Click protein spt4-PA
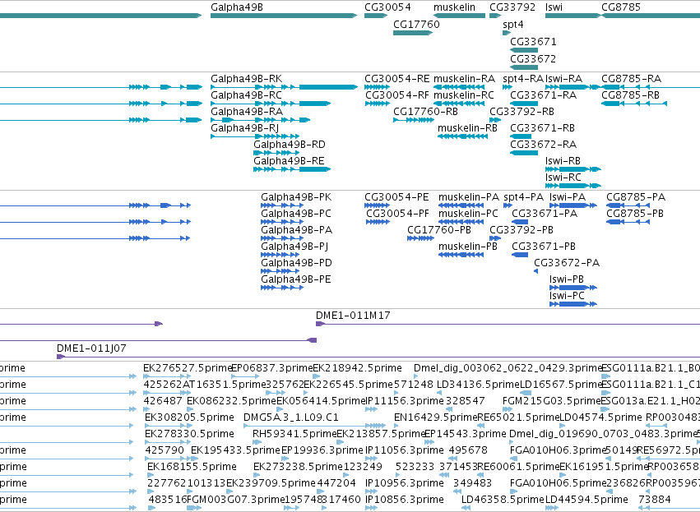Image resolution: width=700 pixels, height=512 pixels. (524, 197)
